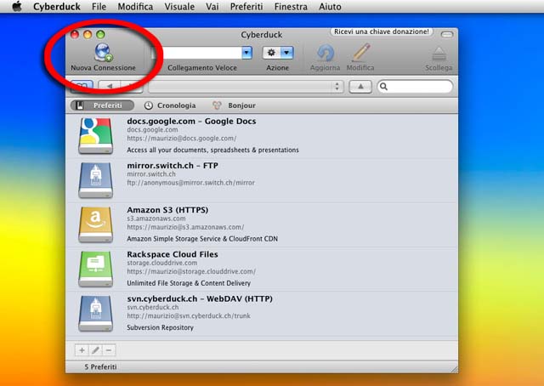Click the https://maurizio@docs.google.com/ URL text
Screen dimensions: 544x386
(182, 139)
